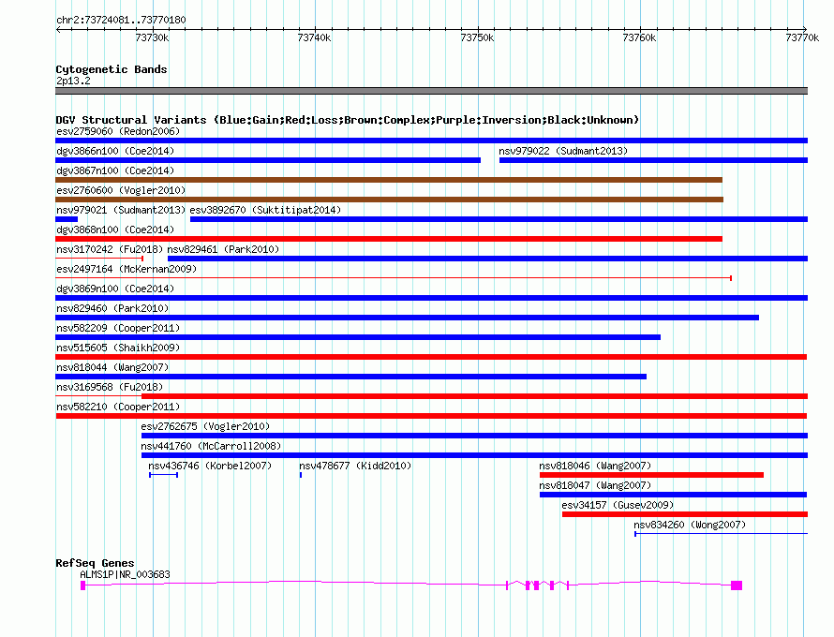Click the nsv818046 red loss bar

[x=651, y=475]
